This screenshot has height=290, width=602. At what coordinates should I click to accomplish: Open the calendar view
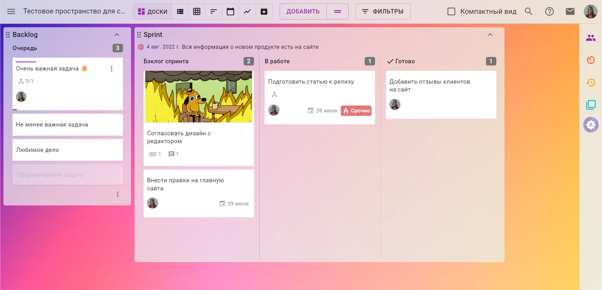(230, 12)
